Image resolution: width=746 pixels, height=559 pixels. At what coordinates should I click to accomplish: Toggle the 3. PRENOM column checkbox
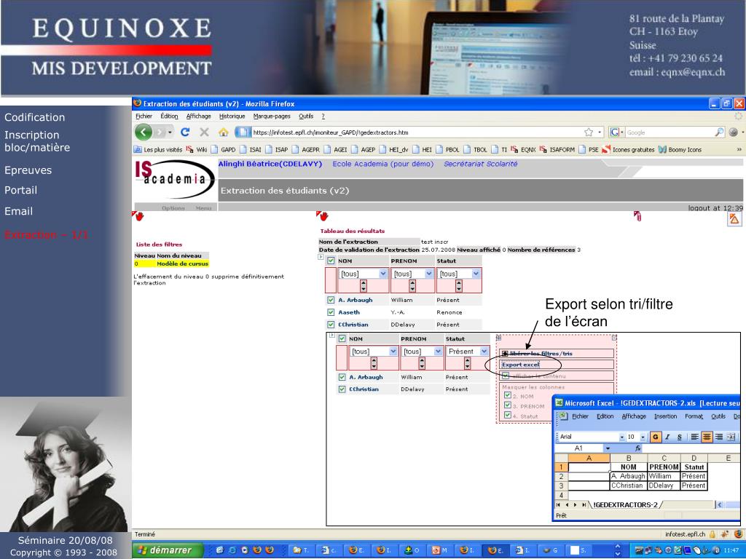508,405
